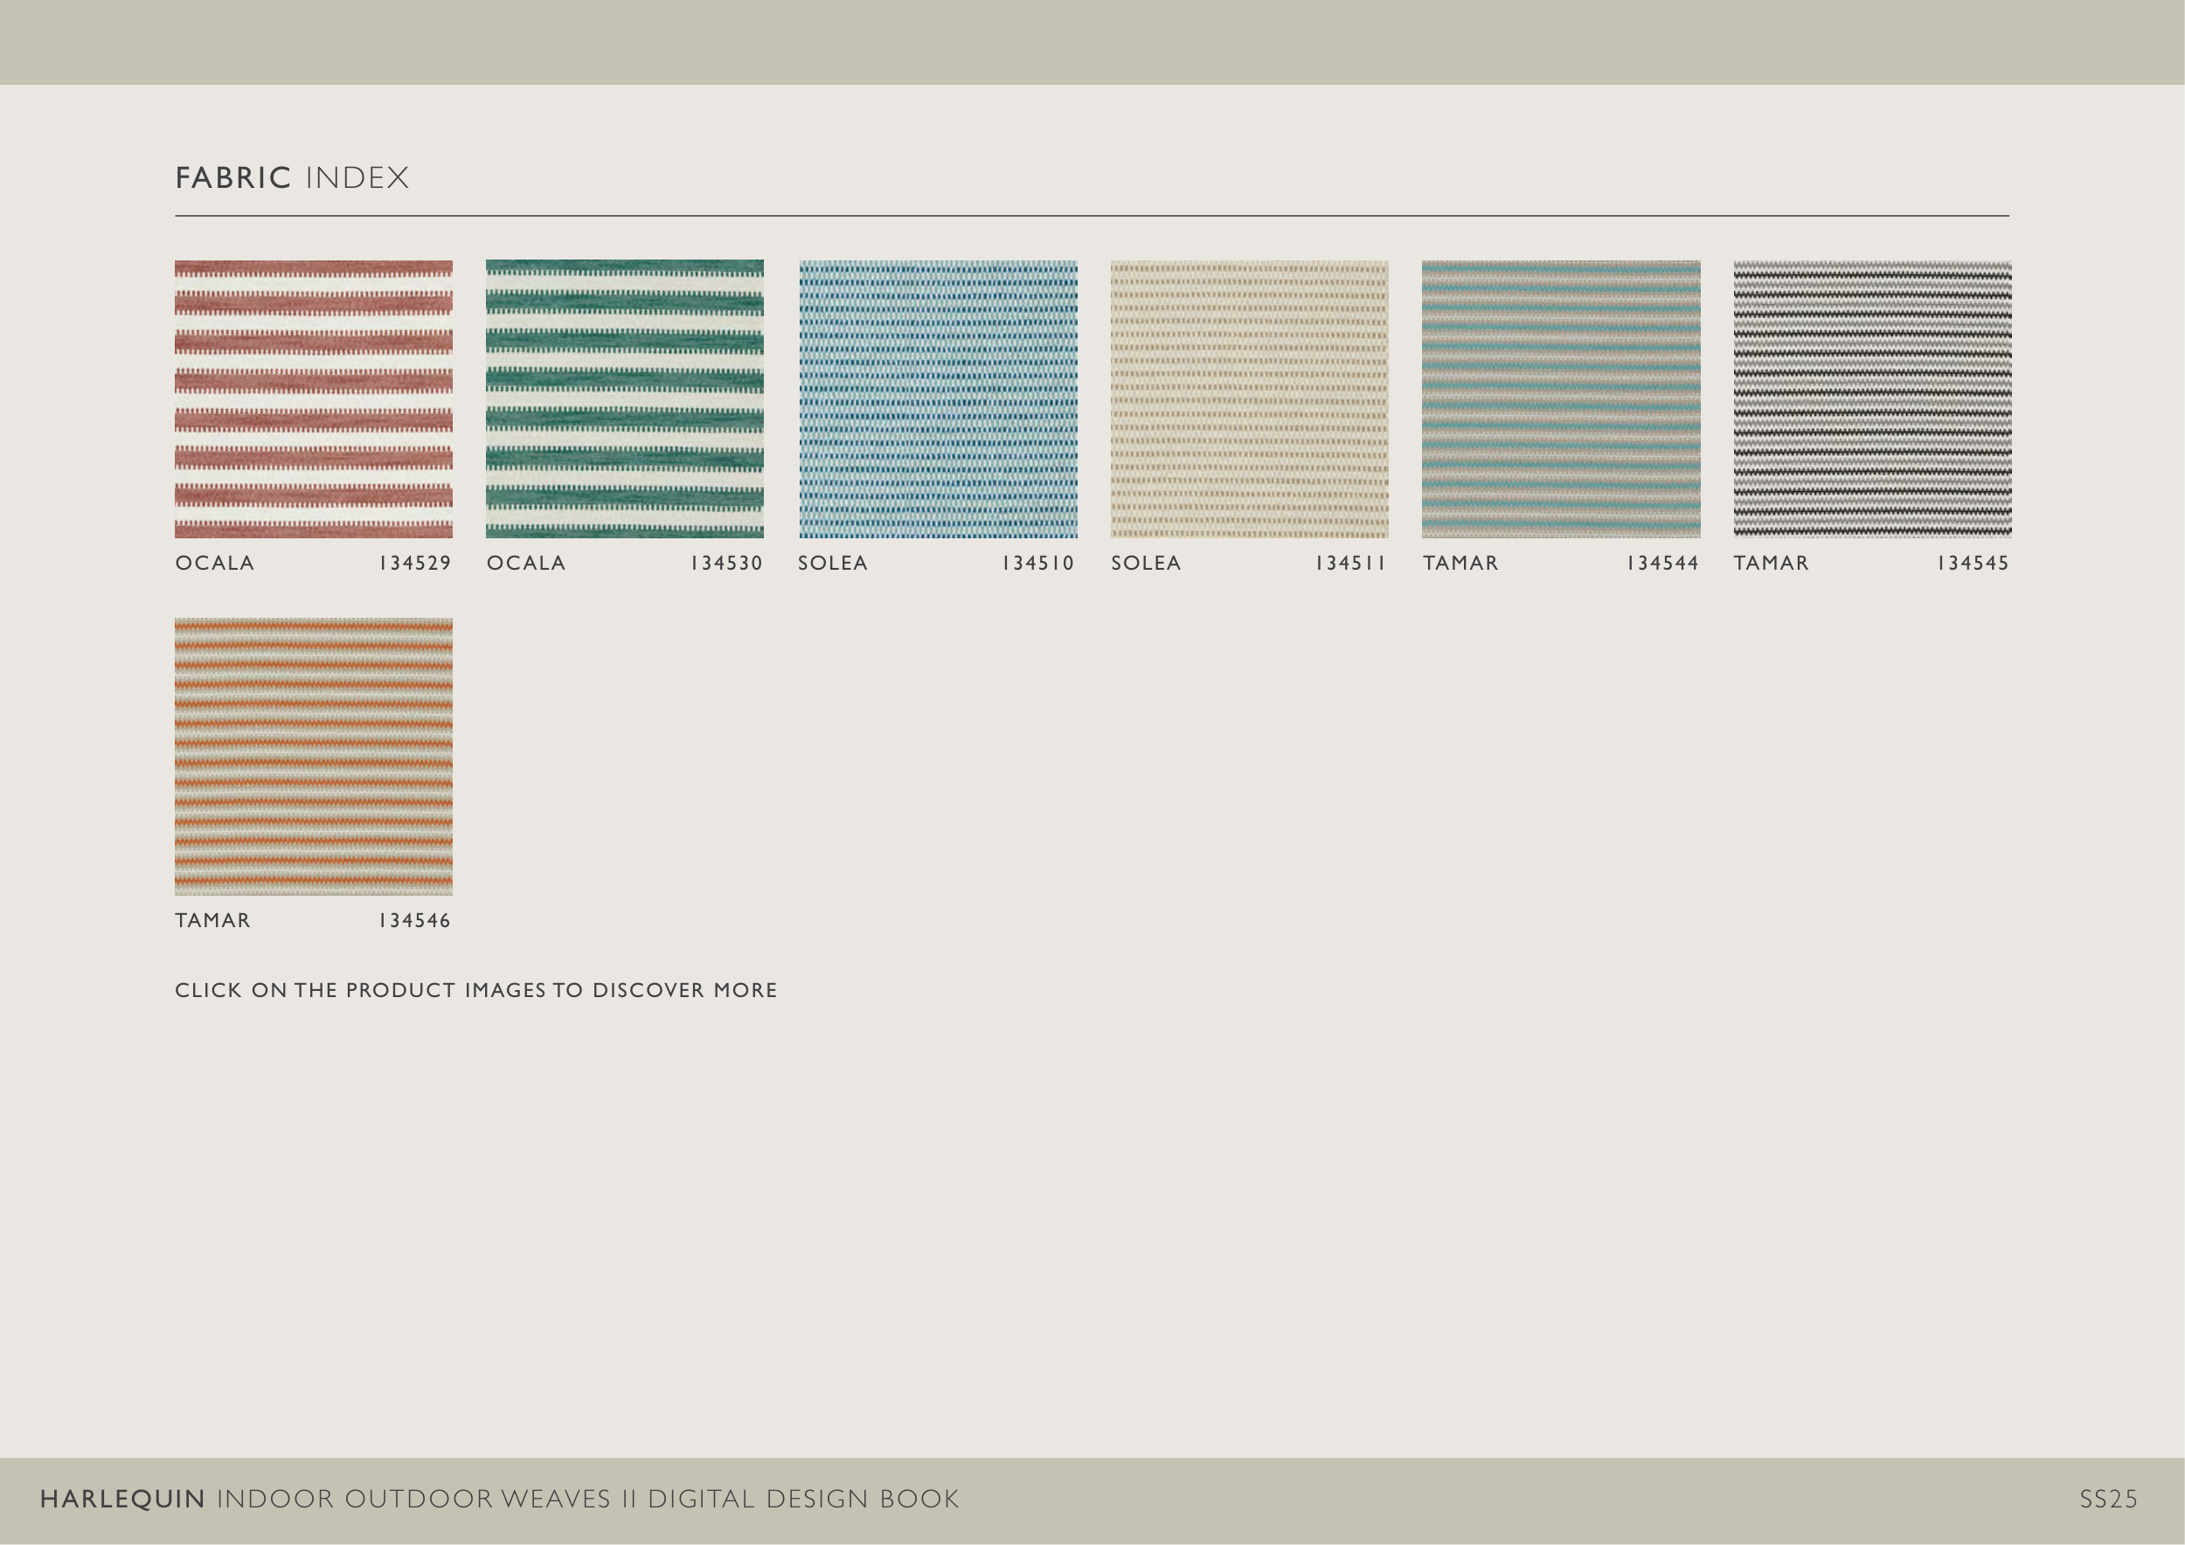Click the SS25 season label in footer

tap(2108, 1500)
